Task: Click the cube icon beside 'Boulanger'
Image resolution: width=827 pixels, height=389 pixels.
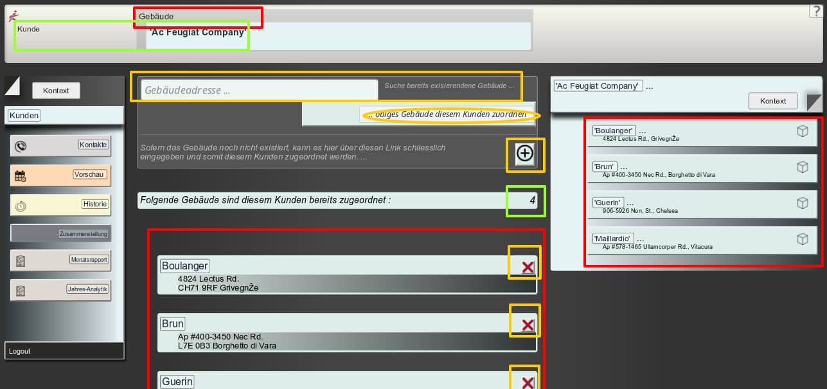Action: pos(802,131)
